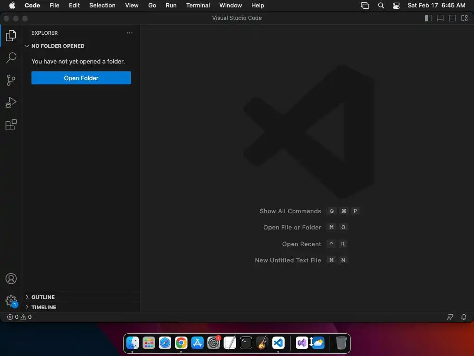Open the View menu
474x356 pixels.
pos(132,6)
